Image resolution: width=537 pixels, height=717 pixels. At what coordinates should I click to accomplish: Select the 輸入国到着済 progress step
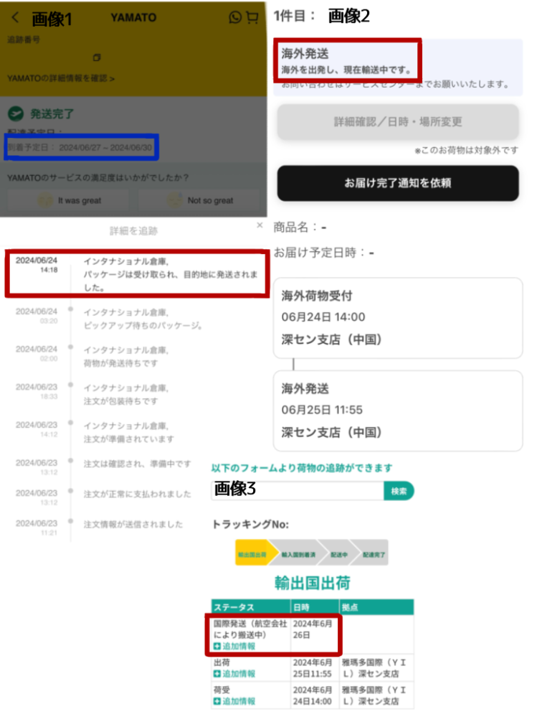[298, 554]
